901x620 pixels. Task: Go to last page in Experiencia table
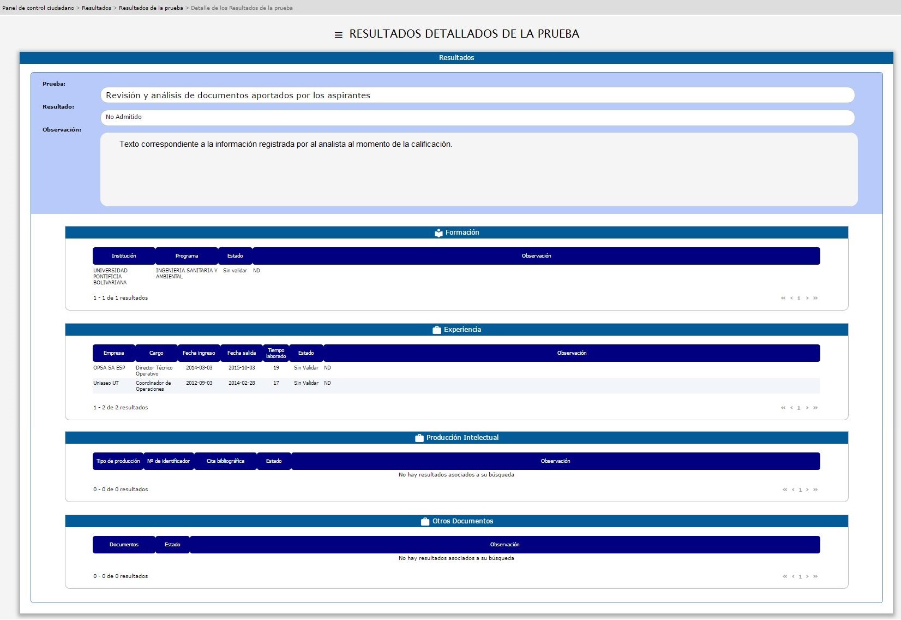(x=815, y=408)
